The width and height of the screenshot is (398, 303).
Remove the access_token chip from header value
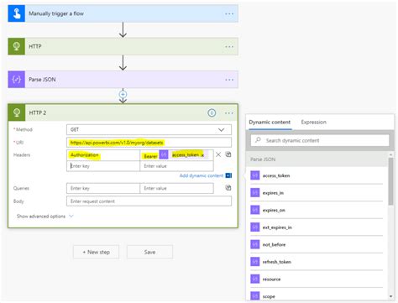[202, 155]
